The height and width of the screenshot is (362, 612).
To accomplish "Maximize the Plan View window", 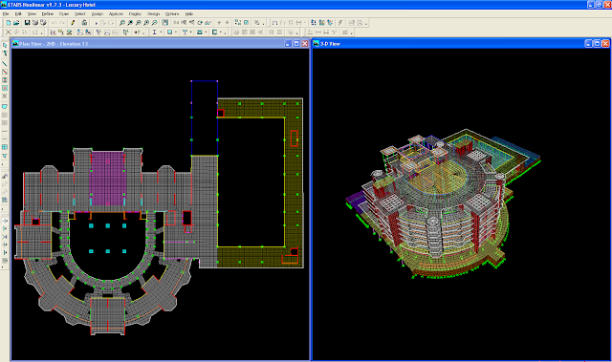I will click(x=296, y=44).
